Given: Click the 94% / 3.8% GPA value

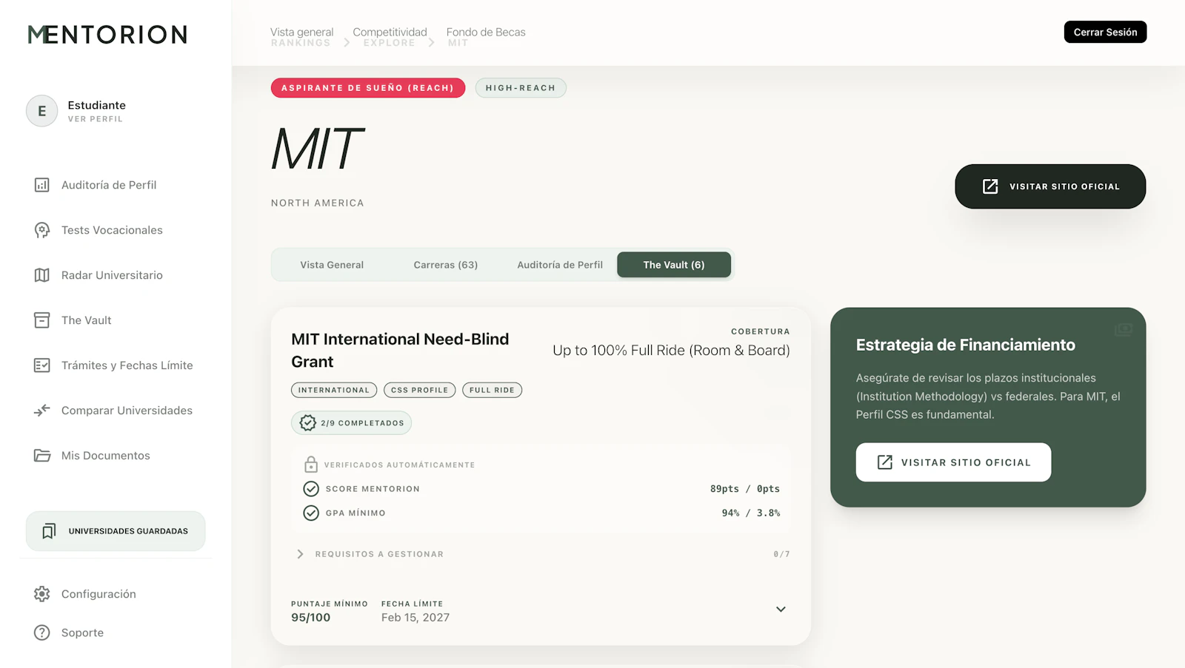Looking at the screenshot, I should point(751,513).
